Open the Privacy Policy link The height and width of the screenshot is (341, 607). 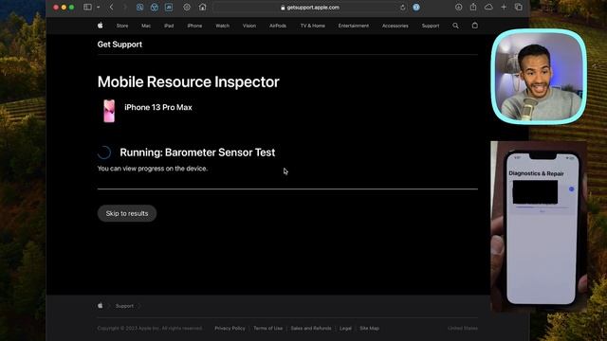[x=230, y=329]
